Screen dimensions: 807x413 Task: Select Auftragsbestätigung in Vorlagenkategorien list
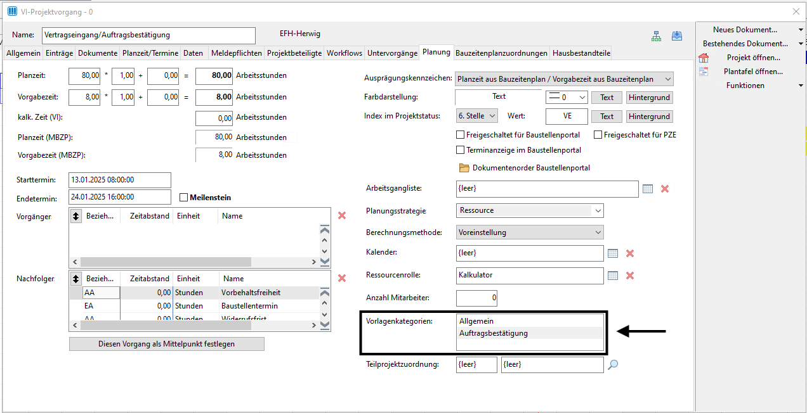530,333
